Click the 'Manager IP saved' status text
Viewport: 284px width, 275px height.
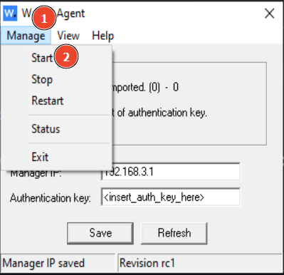[x=43, y=263]
